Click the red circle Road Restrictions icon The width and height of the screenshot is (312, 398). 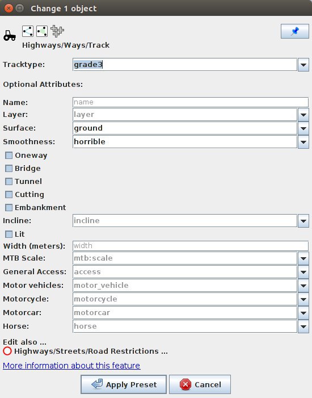click(7, 351)
